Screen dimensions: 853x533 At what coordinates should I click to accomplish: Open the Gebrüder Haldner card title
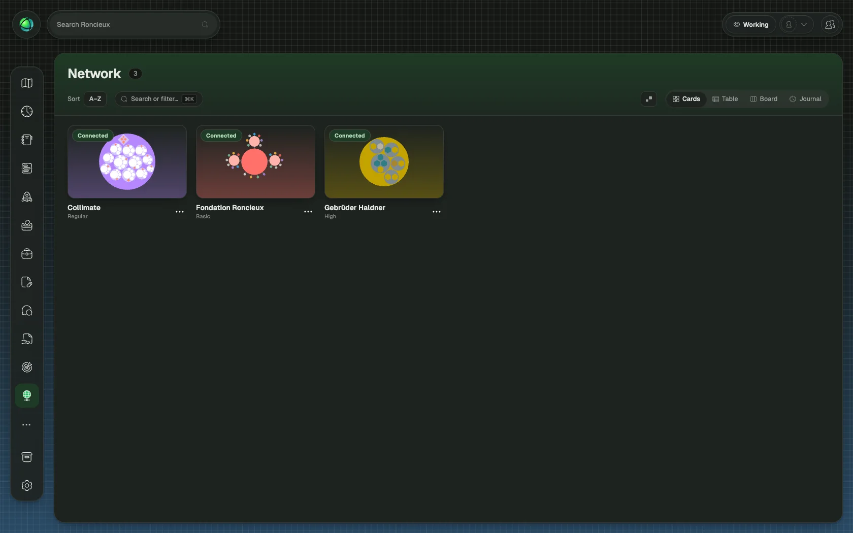coord(354,208)
